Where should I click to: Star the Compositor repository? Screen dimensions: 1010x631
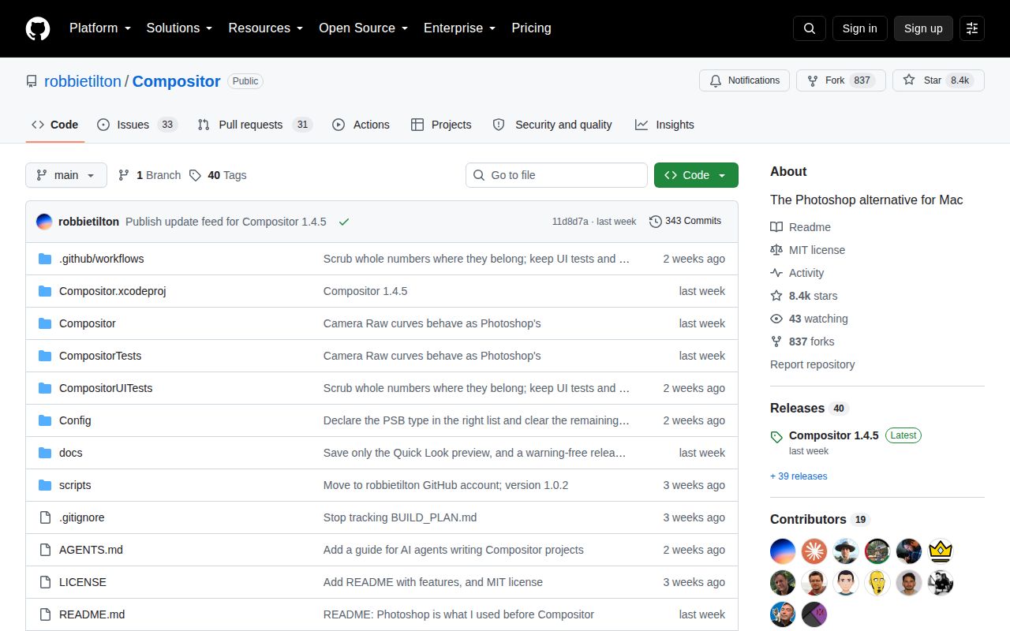938,80
